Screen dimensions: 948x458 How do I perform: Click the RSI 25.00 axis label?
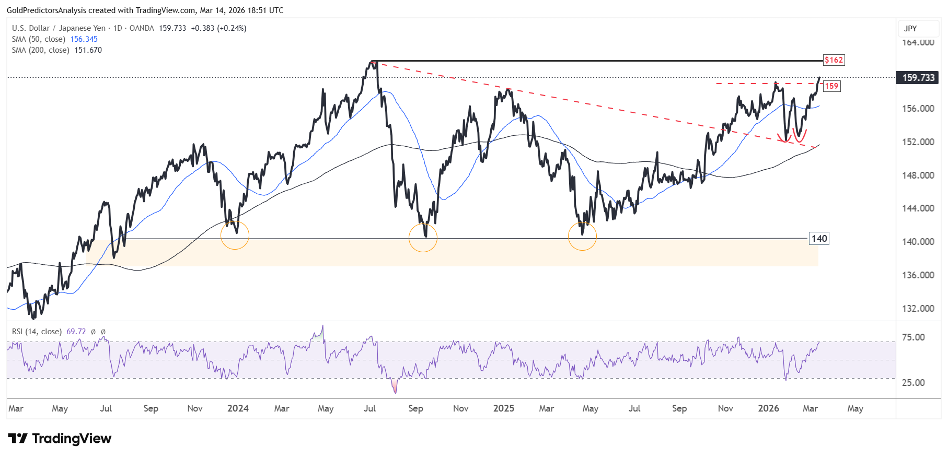(x=914, y=383)
